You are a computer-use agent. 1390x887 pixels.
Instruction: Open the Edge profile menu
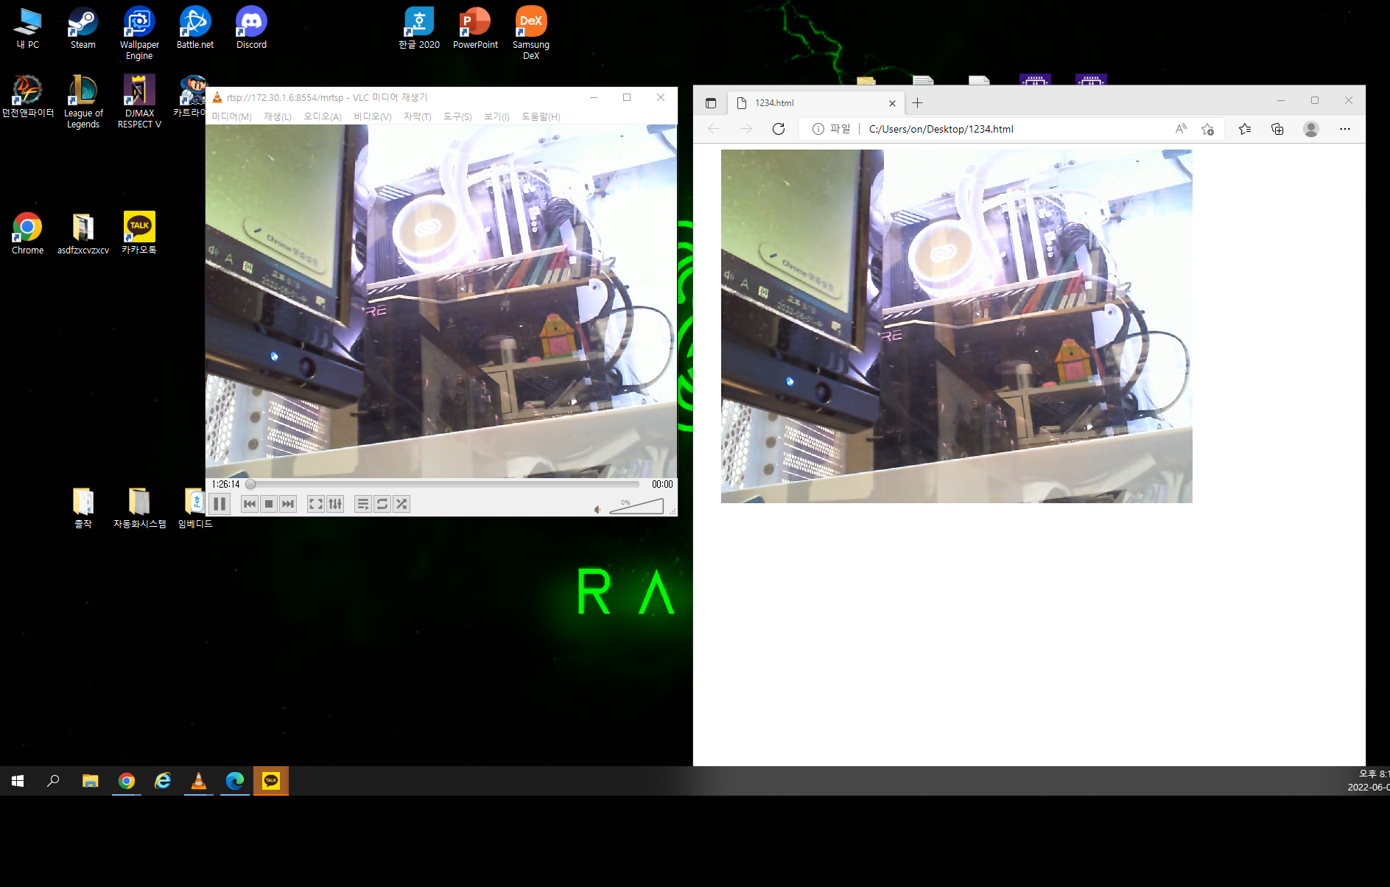1311,129
